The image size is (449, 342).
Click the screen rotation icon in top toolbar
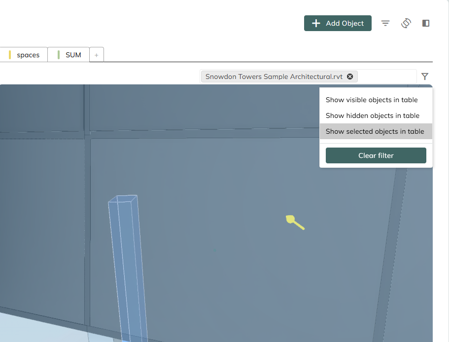(406, 23)
